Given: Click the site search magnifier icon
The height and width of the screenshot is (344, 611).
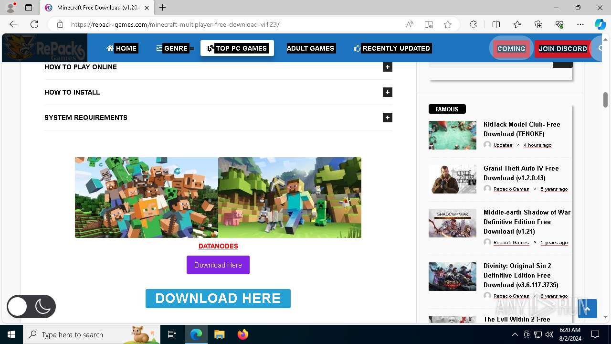Looking at the screenshot, I should coord(601,48).
